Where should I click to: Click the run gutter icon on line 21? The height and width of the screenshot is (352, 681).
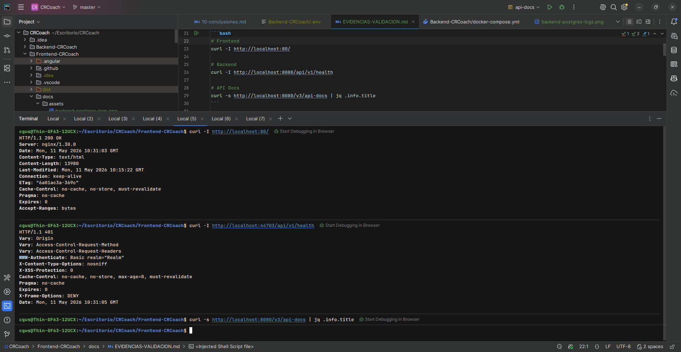coord(196,33)
